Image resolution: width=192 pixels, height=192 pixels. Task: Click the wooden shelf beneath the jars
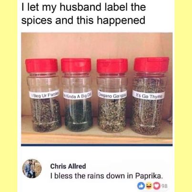click(x=97, y=137)
